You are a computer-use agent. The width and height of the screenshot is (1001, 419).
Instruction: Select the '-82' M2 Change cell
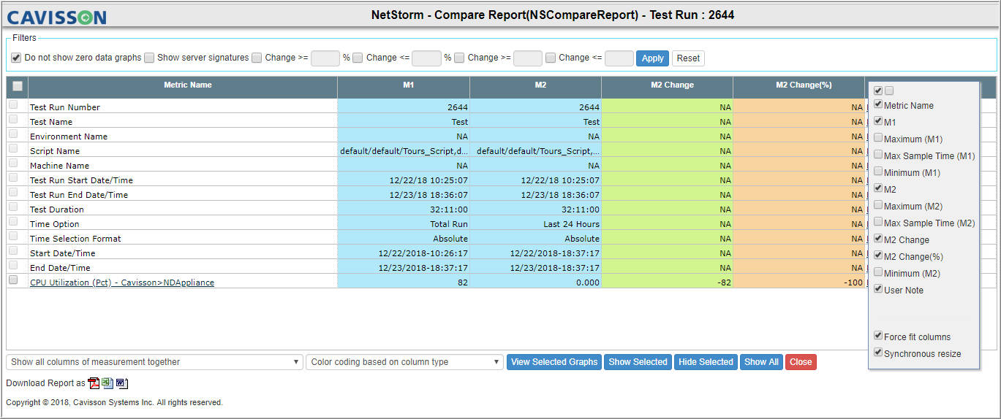[668, 282]
